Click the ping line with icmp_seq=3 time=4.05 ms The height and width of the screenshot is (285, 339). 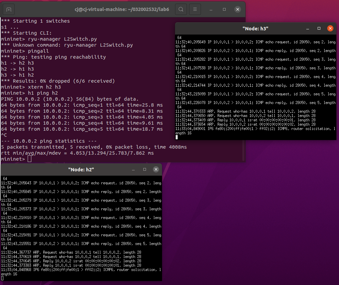tap(82, 117)
